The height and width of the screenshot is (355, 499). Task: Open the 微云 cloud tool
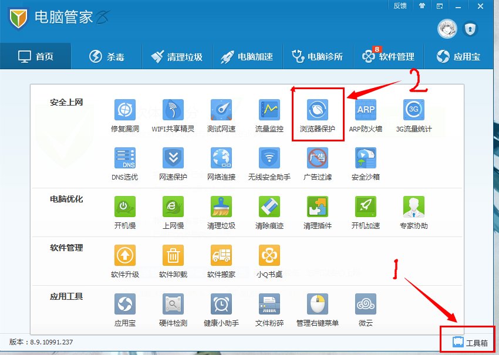tap(363, 306)
